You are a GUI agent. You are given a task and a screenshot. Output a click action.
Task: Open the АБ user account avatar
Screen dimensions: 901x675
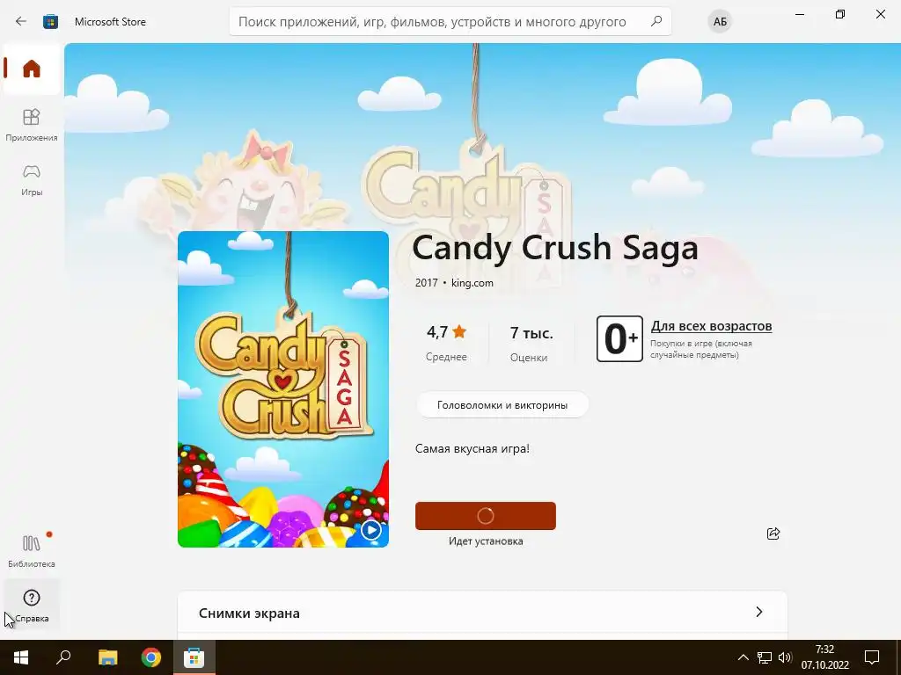[720, 22]
